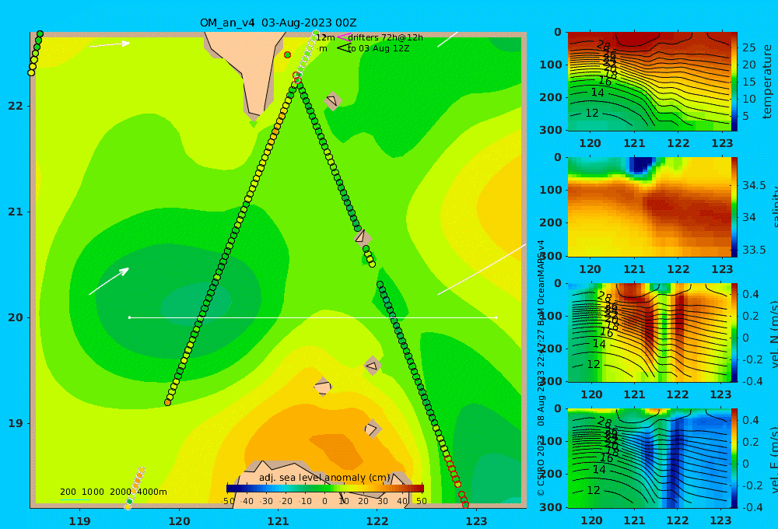
Task: Click the longitude tick label 119 on the map
Action: [x=79, y=521]
